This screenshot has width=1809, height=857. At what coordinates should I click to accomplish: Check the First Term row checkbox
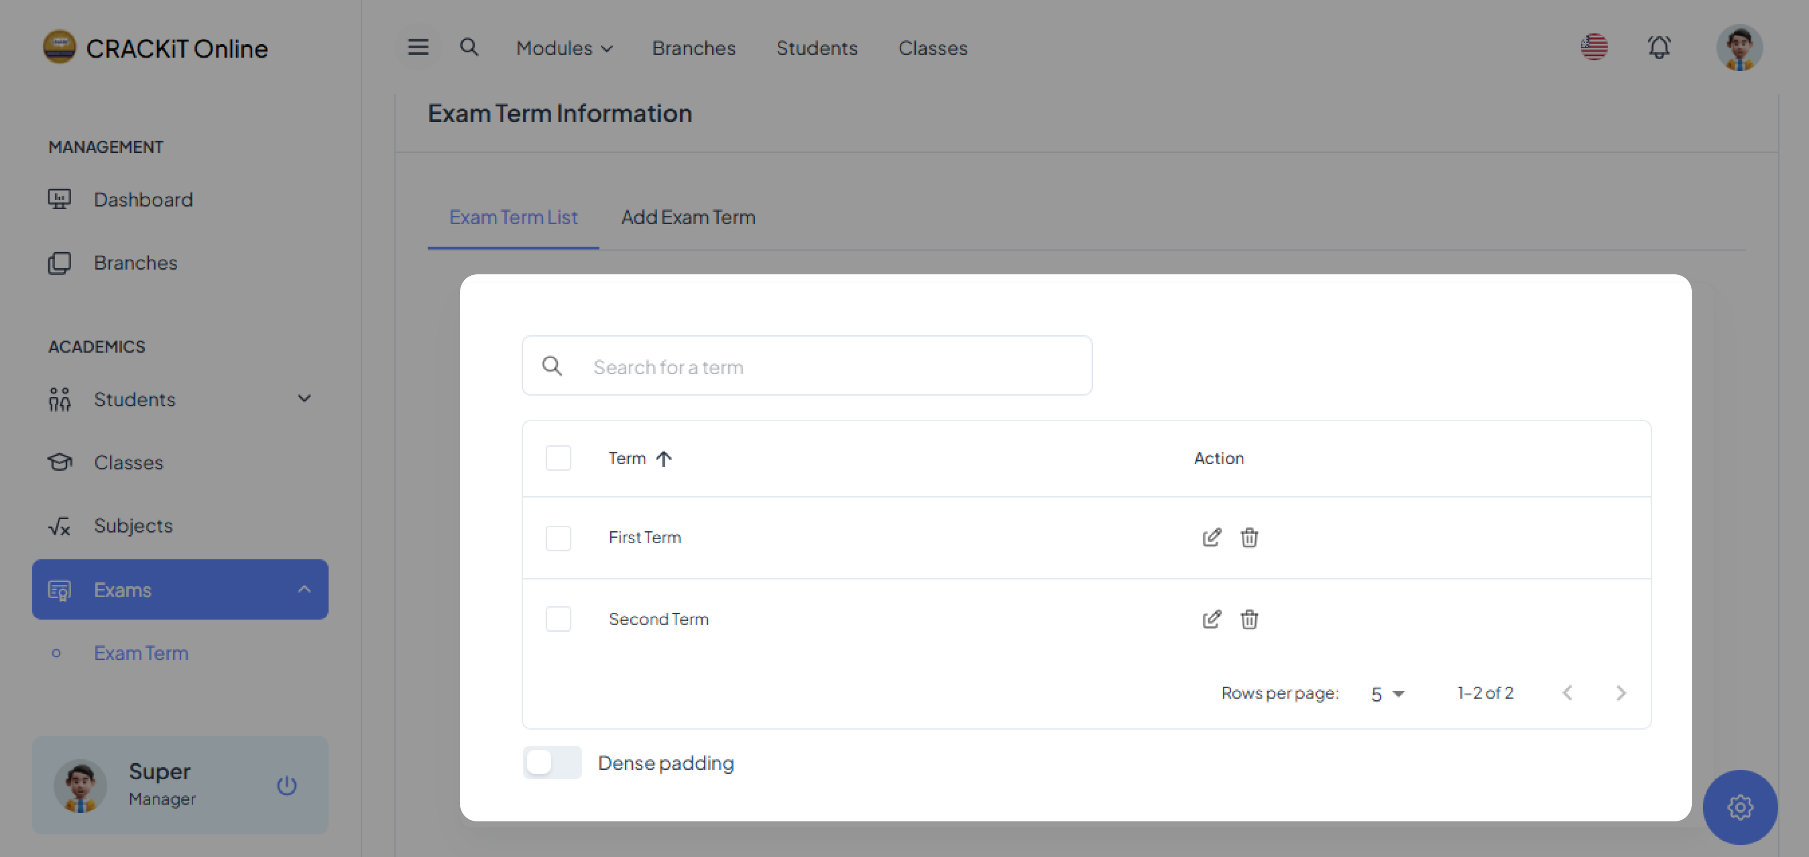click(x=558, y=538)
